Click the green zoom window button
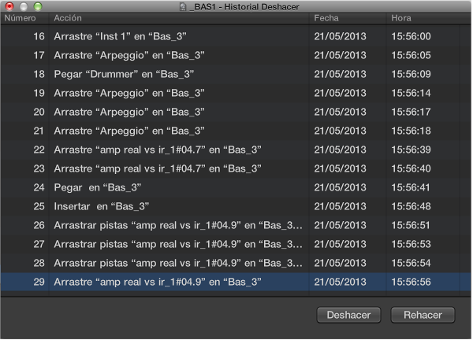This screenshot has height=340, width=473. pos(38,6)
